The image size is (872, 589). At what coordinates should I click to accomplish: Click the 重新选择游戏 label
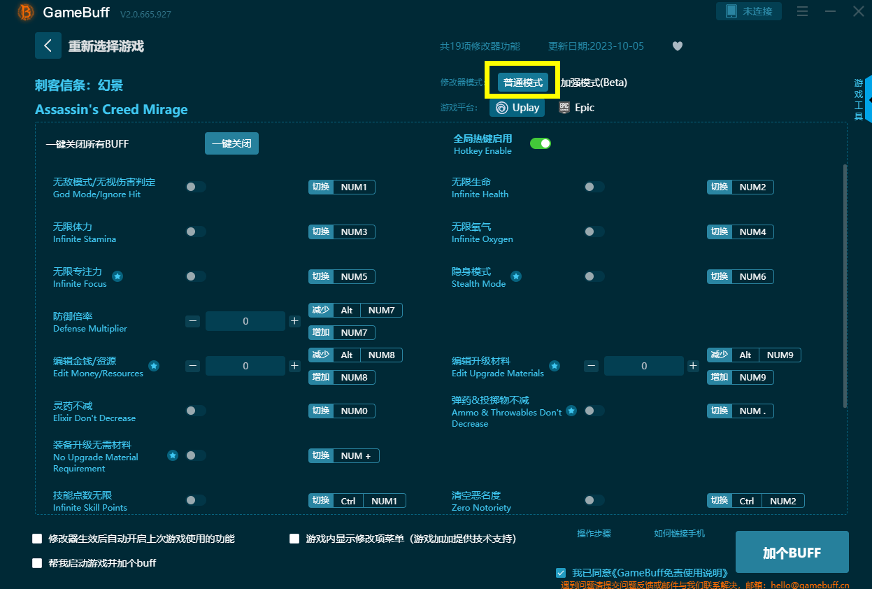pyautogui.click(x=106, y=46)
